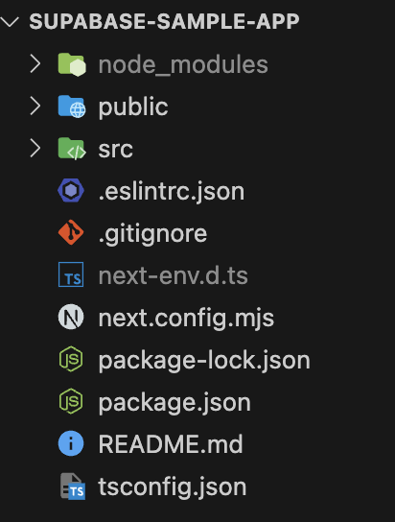Viewport: 395px width, 522px height.
Task: Click the purple ESLint hexagon icon
Action: [71, 191]
